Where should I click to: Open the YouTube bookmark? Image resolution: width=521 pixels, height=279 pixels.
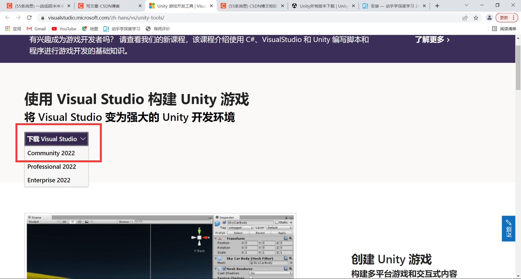pos(64,29)
